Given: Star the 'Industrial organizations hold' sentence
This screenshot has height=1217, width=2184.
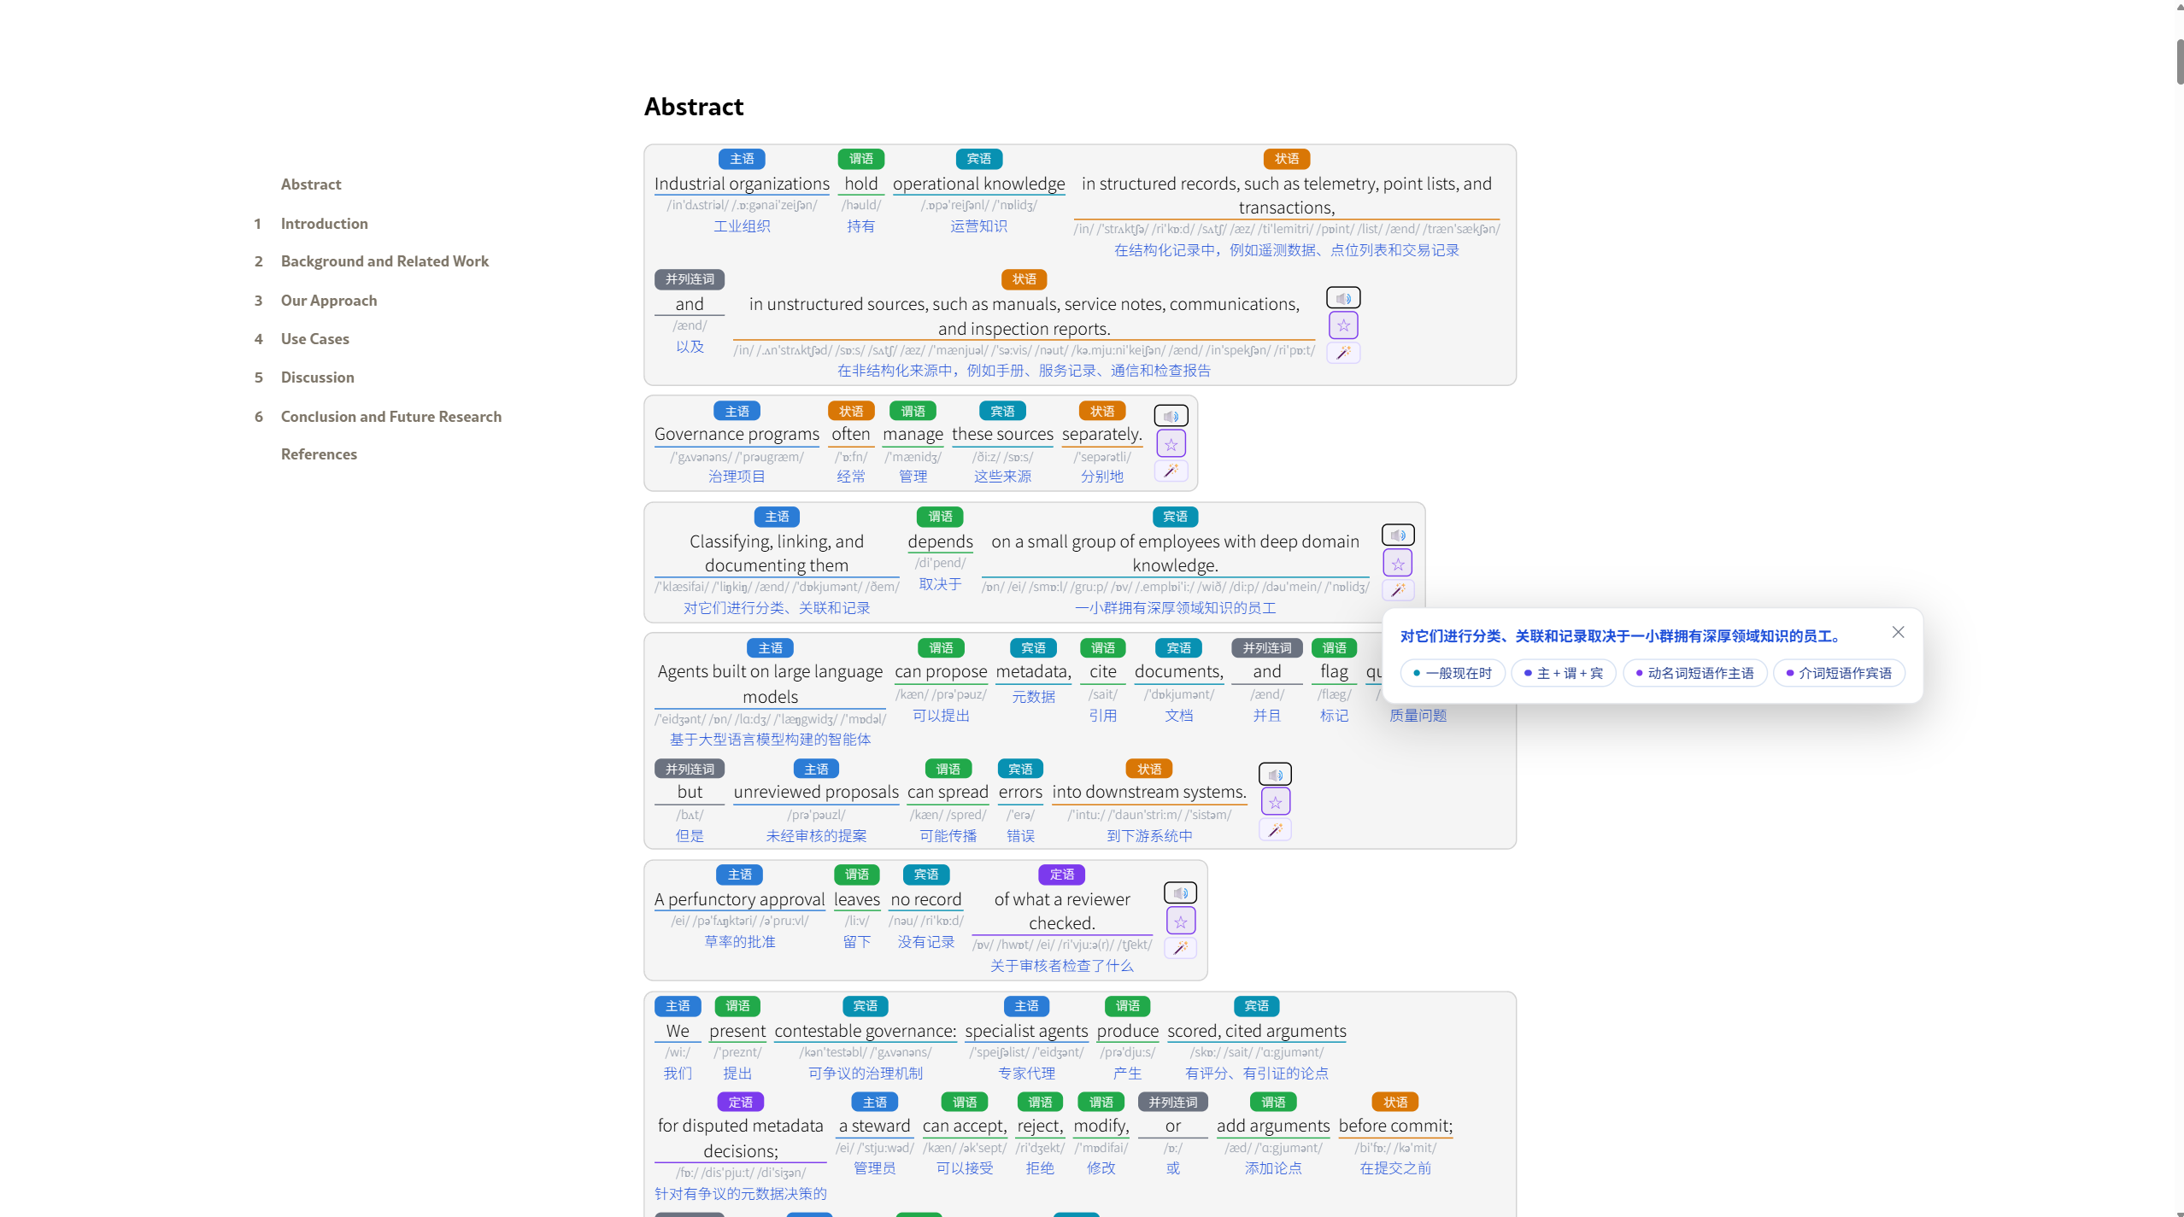Looking at the screenshot, I should [x=1343, y=325].
